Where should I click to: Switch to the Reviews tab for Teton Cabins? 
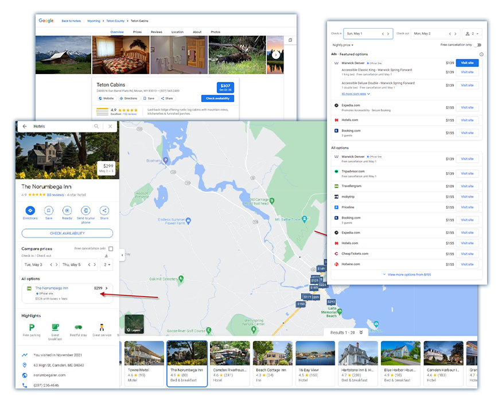coord(156,32)
